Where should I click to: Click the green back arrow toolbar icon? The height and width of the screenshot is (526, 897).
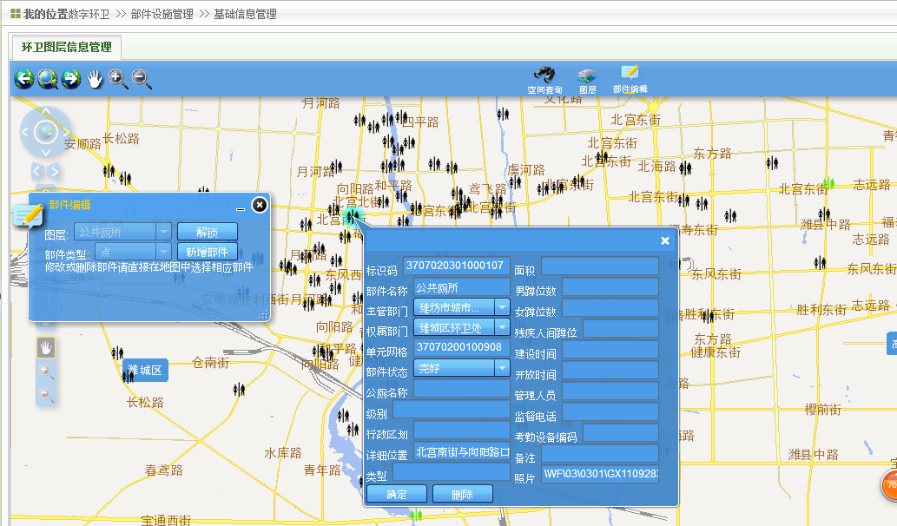(24, 79)
